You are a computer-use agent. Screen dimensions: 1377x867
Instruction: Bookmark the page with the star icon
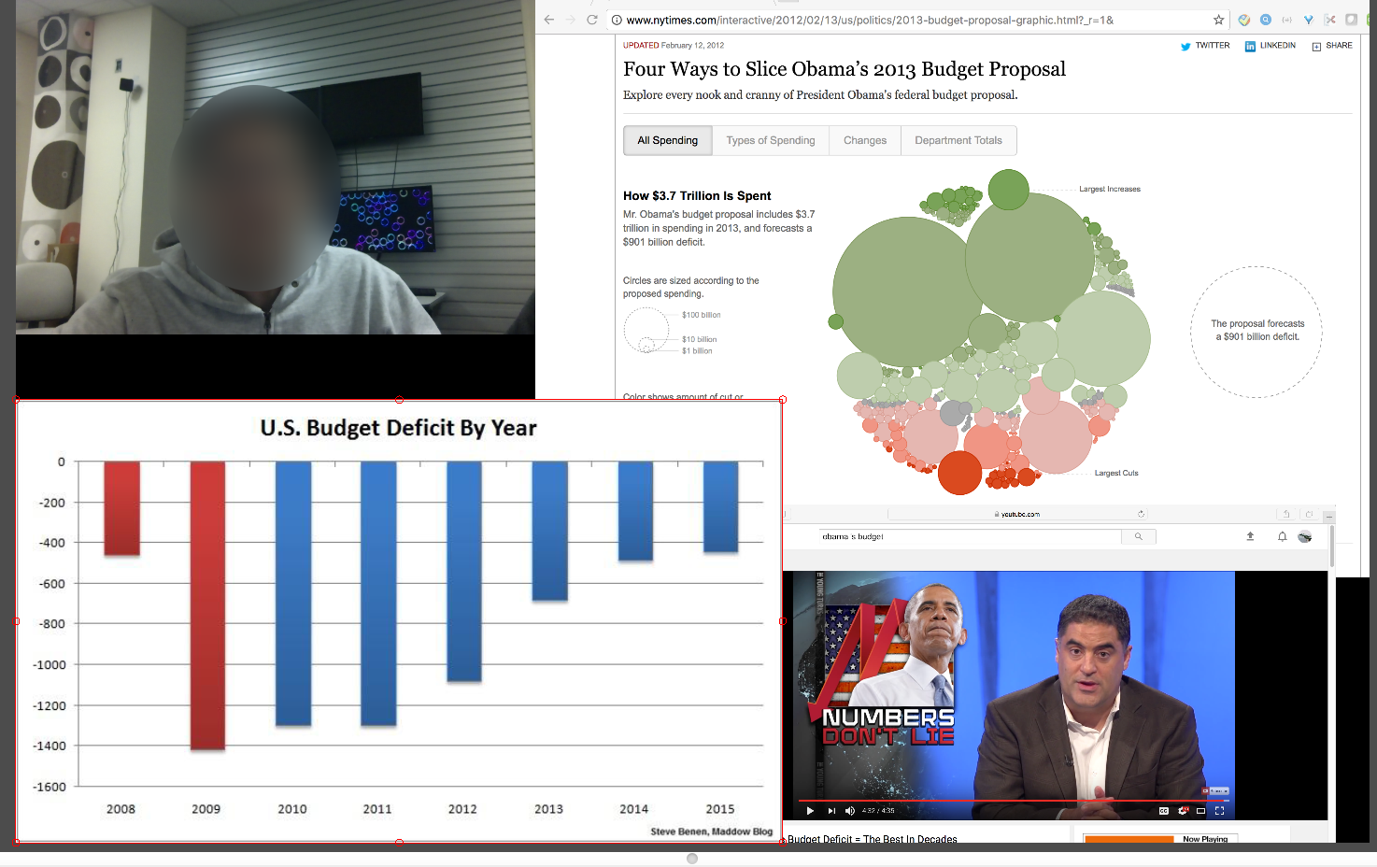[1218, 20]
